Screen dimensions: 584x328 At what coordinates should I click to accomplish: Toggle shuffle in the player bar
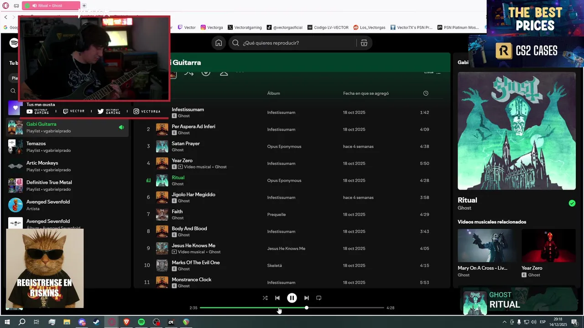265,298
